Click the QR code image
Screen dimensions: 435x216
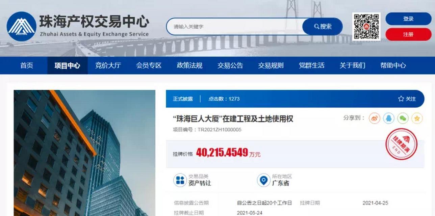tap(366, 27)
